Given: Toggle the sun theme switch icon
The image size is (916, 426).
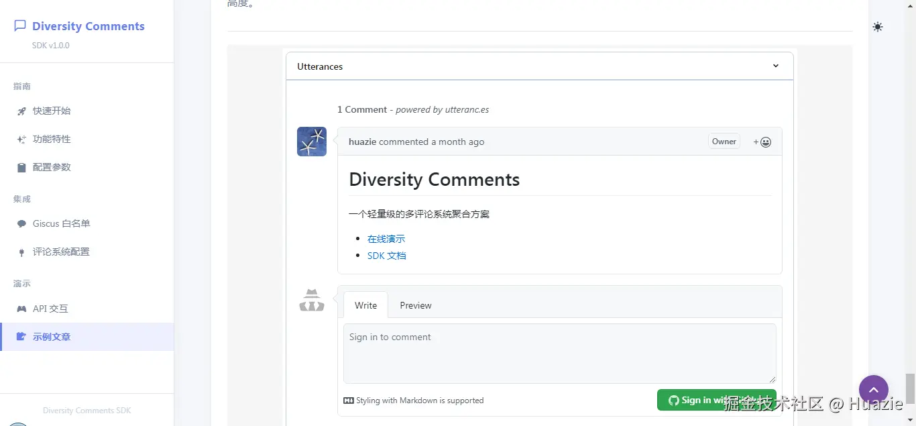Looking at the screenshot, I should [x=878, y=27].
